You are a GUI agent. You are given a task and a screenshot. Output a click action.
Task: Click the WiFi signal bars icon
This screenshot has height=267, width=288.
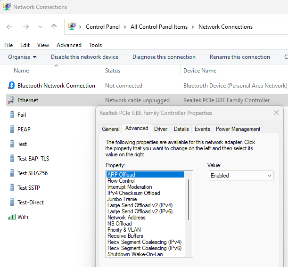click(12, 217)
